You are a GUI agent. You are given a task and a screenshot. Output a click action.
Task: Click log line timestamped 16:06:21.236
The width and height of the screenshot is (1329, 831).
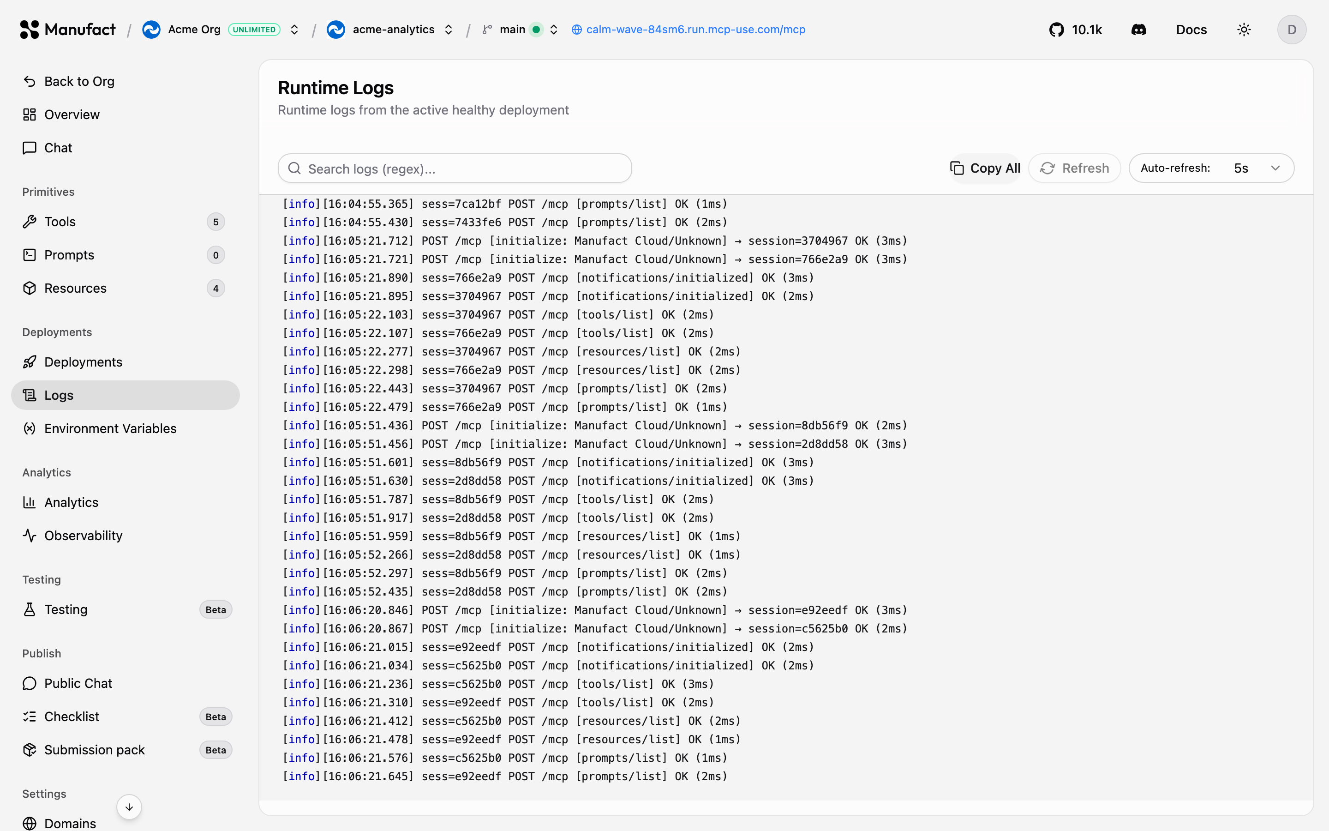pos(498,684)
